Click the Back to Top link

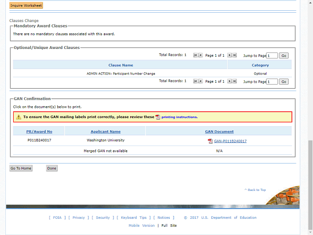255,190
